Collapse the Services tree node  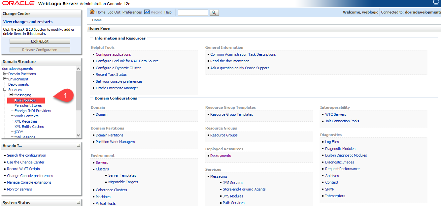click(x=5, y=90)
